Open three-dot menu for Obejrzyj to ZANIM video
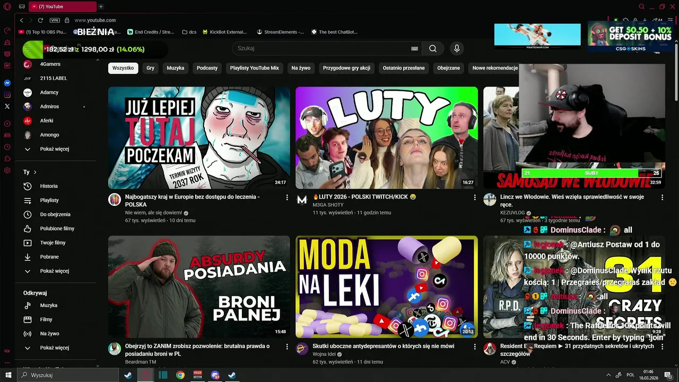679x382 pixels. point(287,346)
